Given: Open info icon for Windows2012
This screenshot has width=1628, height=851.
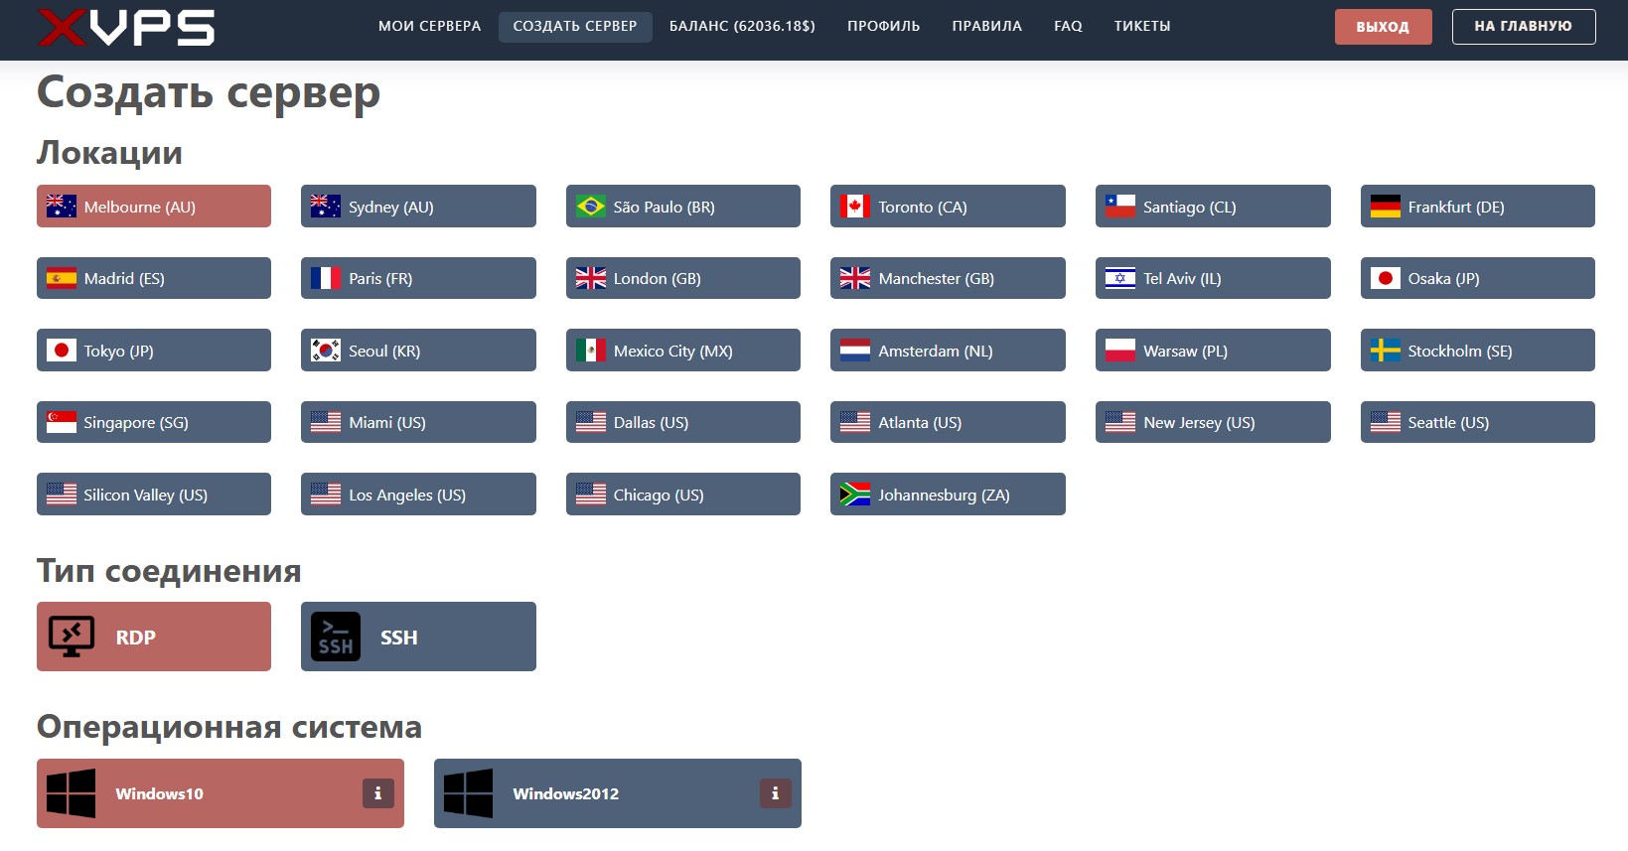Looking at the screenshot, I should [x=775, y=793].
